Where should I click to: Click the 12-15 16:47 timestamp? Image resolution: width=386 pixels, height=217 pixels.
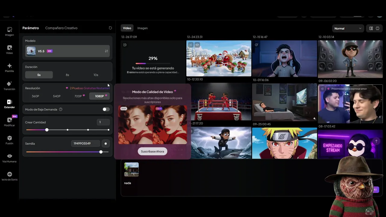coord(260,37)
